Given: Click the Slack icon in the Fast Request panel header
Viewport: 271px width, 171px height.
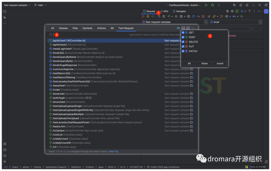Looking at the screenshot, I should (x=227, y=11).
